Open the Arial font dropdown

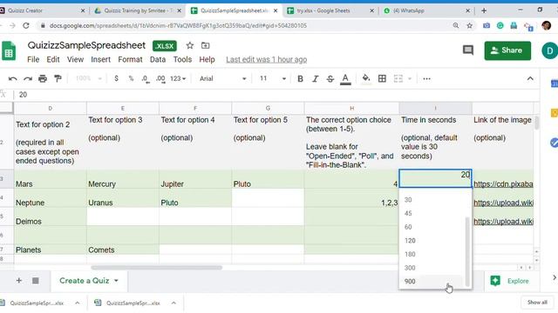click(223, 78)
